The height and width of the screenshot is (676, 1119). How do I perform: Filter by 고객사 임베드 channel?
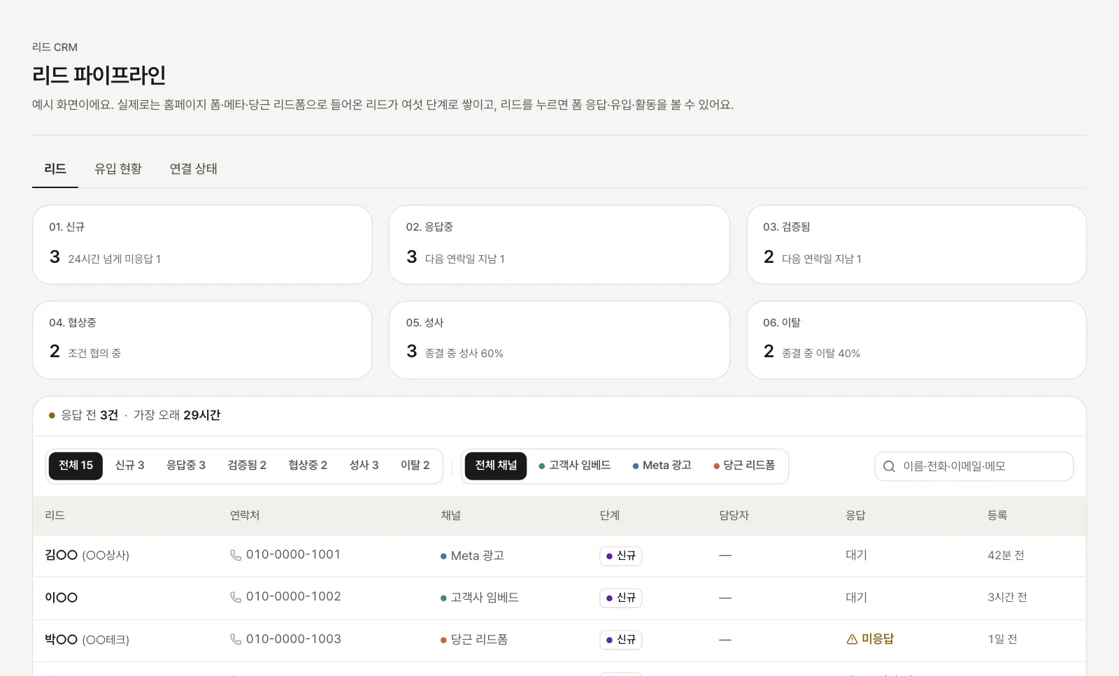tap(575, 466)
